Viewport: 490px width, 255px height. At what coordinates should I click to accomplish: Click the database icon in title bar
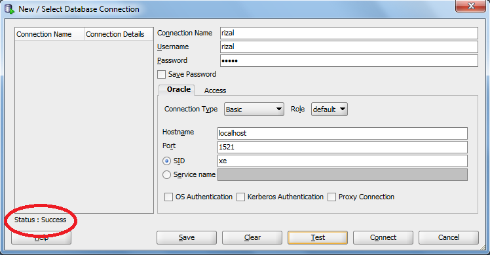(9, 9)
